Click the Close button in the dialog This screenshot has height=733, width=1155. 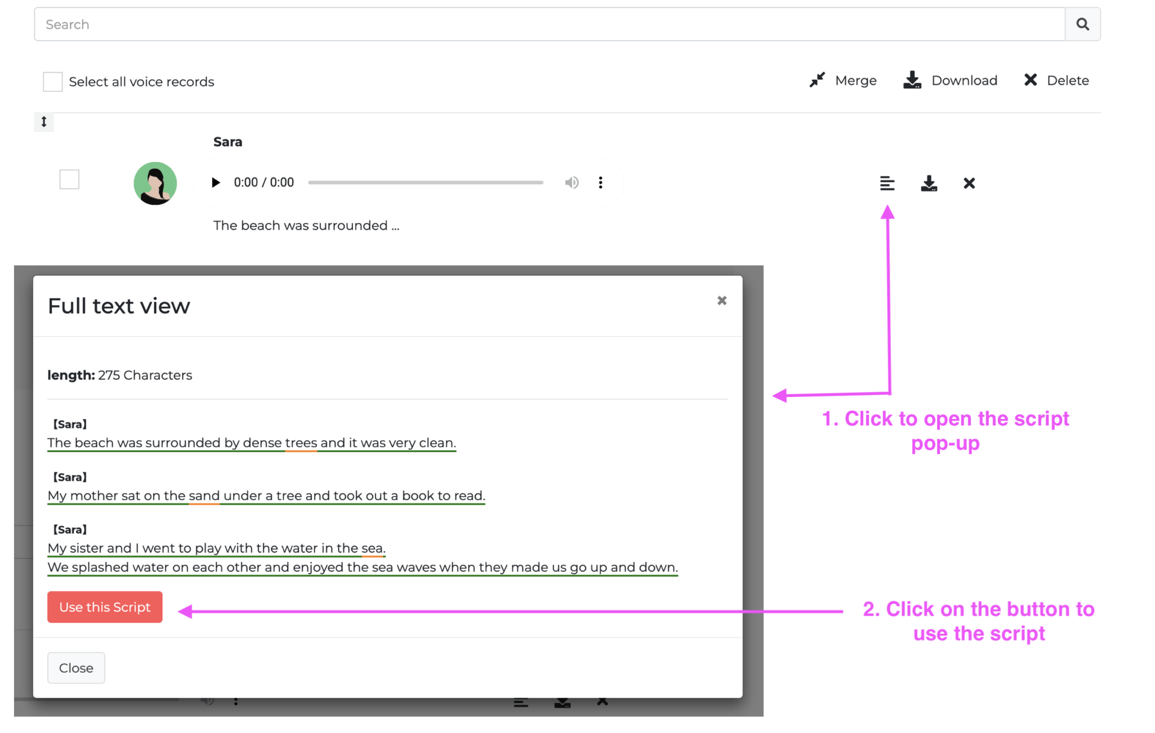(x=76, y=668)
